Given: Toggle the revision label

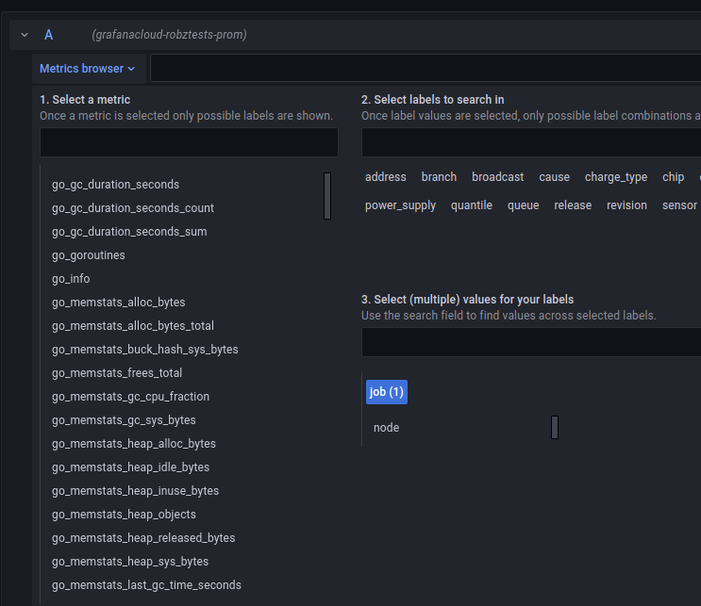Looking at the screenshot, I should click(626, 205).
